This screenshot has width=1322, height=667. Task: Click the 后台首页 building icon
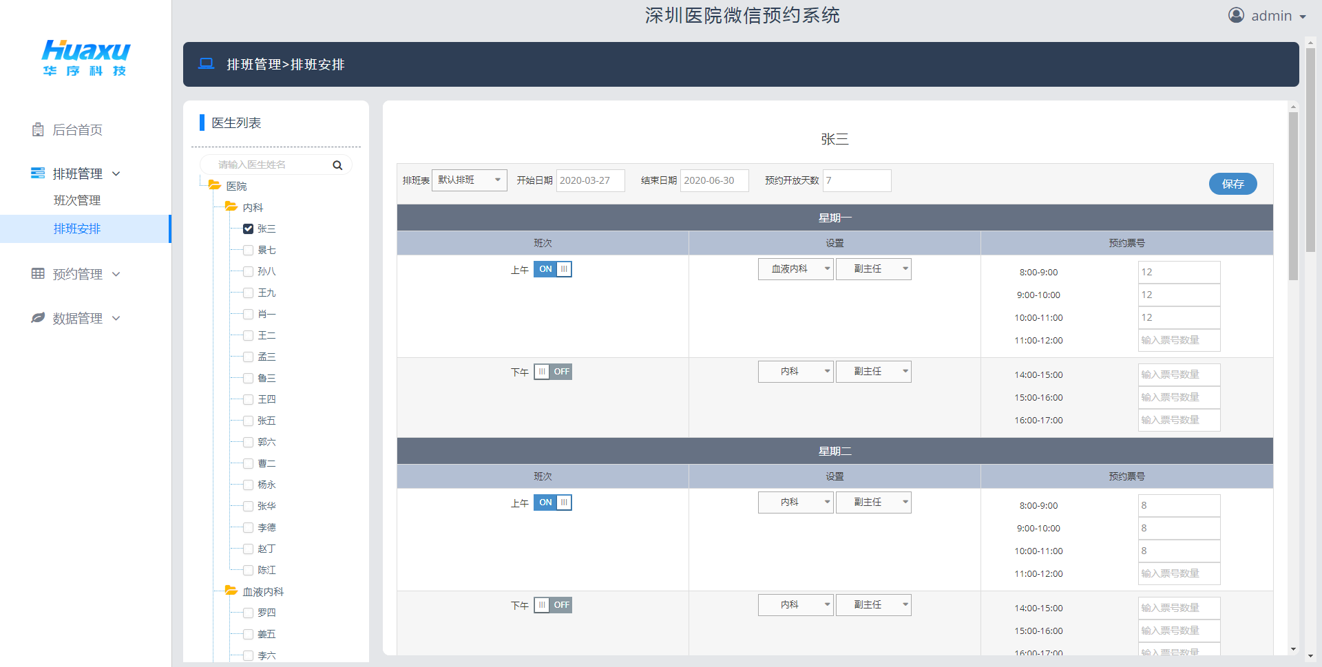pos(38,130)
